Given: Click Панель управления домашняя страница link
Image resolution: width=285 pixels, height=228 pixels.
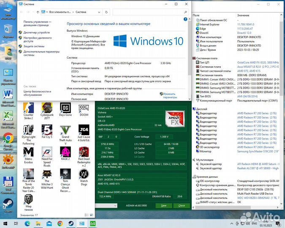Looking at the screenshot, I should (38, 23).
